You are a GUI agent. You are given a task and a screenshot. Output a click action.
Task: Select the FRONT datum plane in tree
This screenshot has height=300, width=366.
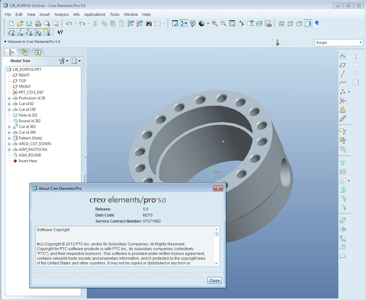pyautogui.click(x=24, y=87)
